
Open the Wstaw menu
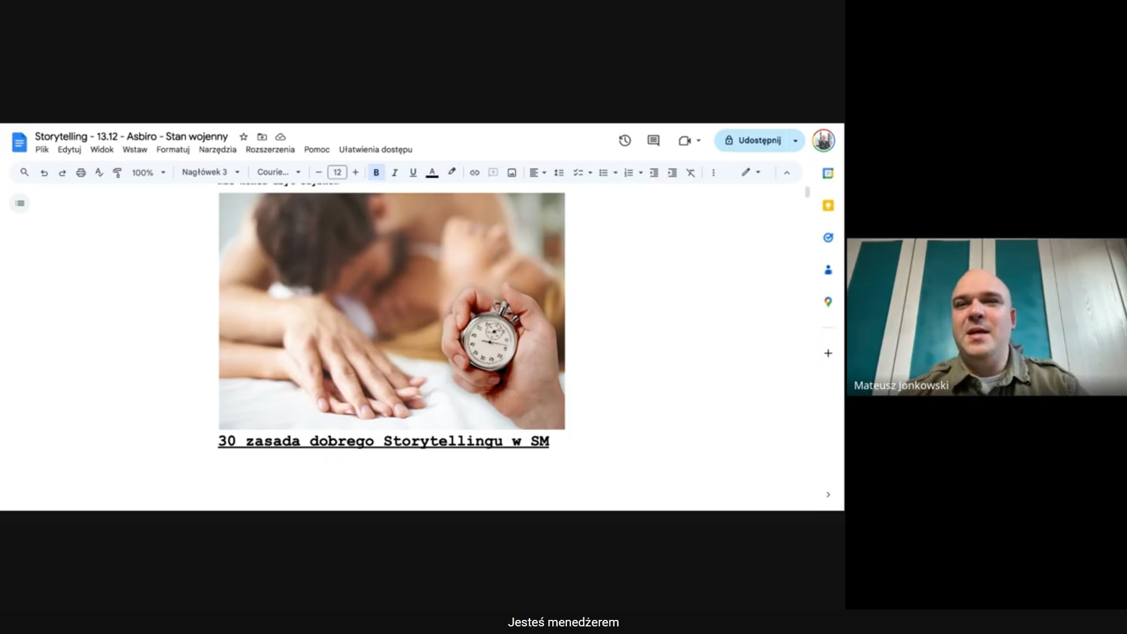click(x=134, y=150)
